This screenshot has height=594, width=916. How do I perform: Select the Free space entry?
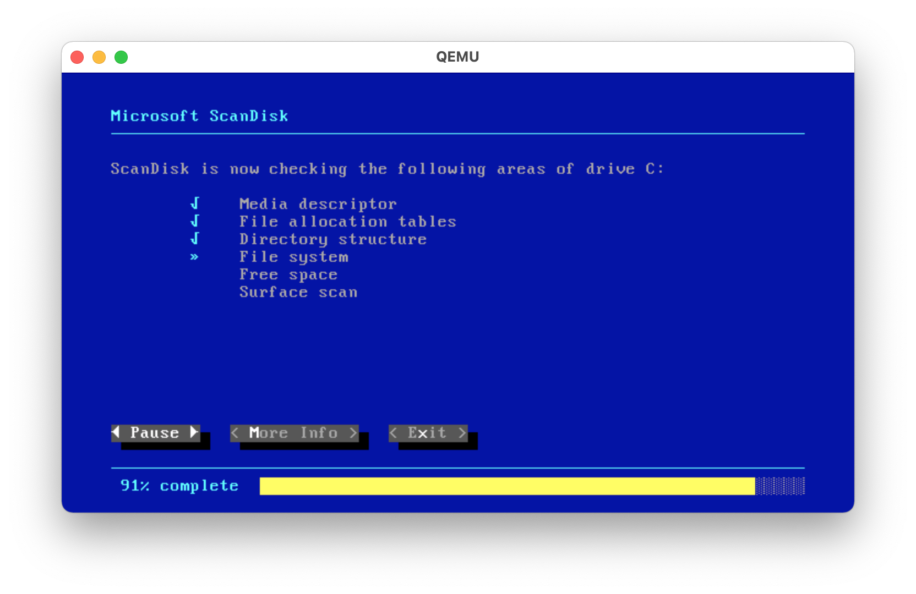tap(288, 274)
